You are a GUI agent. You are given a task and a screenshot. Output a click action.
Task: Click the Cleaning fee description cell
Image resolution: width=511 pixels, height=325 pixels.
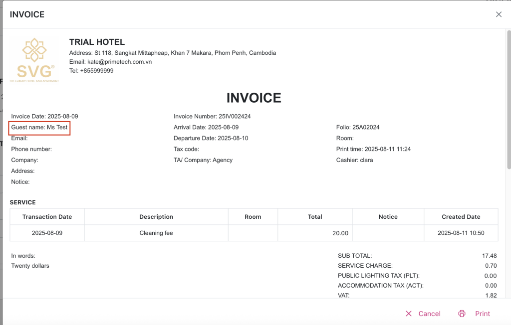pos(156,233)
